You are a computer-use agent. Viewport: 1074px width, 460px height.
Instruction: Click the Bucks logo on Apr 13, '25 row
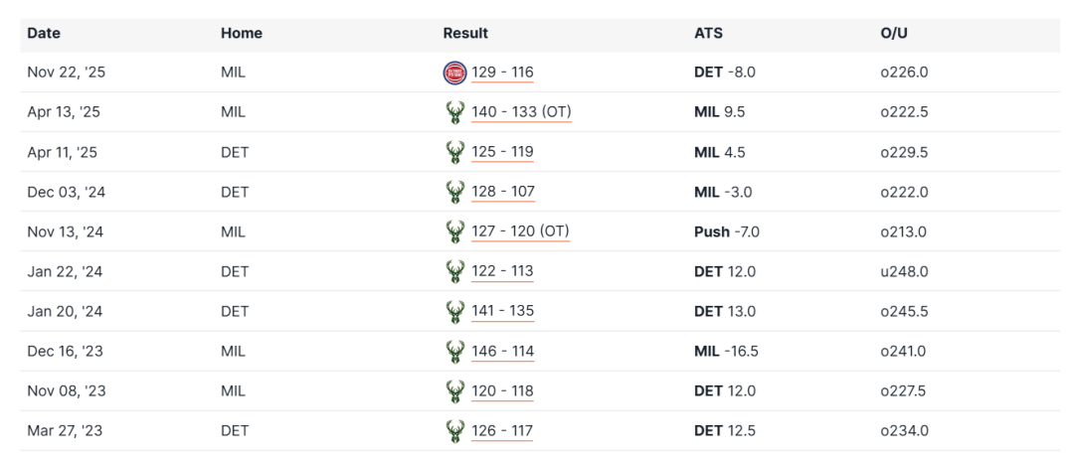(x=454, y=112)
